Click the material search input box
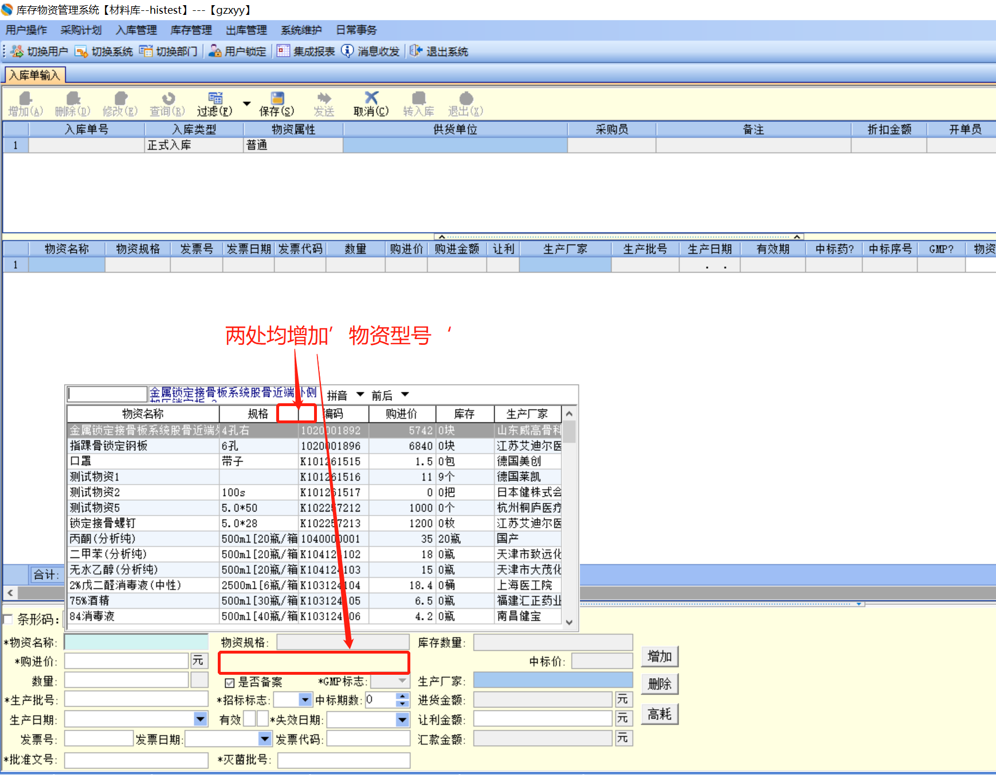 coord(107,394)
